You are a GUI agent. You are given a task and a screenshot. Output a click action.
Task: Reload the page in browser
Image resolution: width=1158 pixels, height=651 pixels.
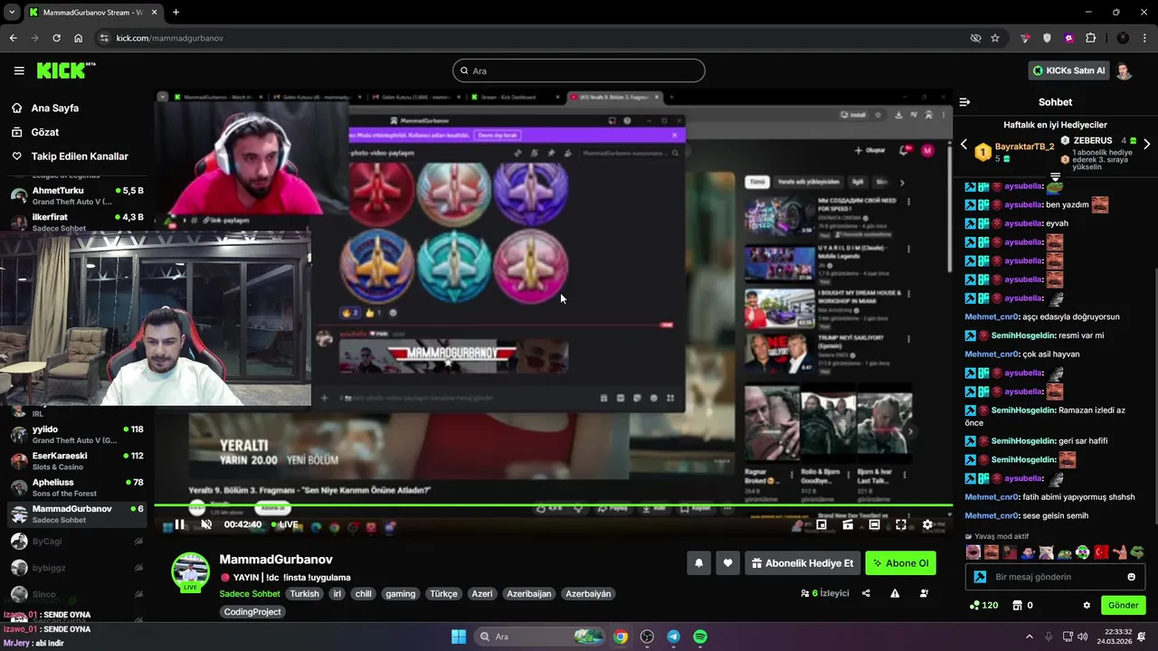point(56,38)
